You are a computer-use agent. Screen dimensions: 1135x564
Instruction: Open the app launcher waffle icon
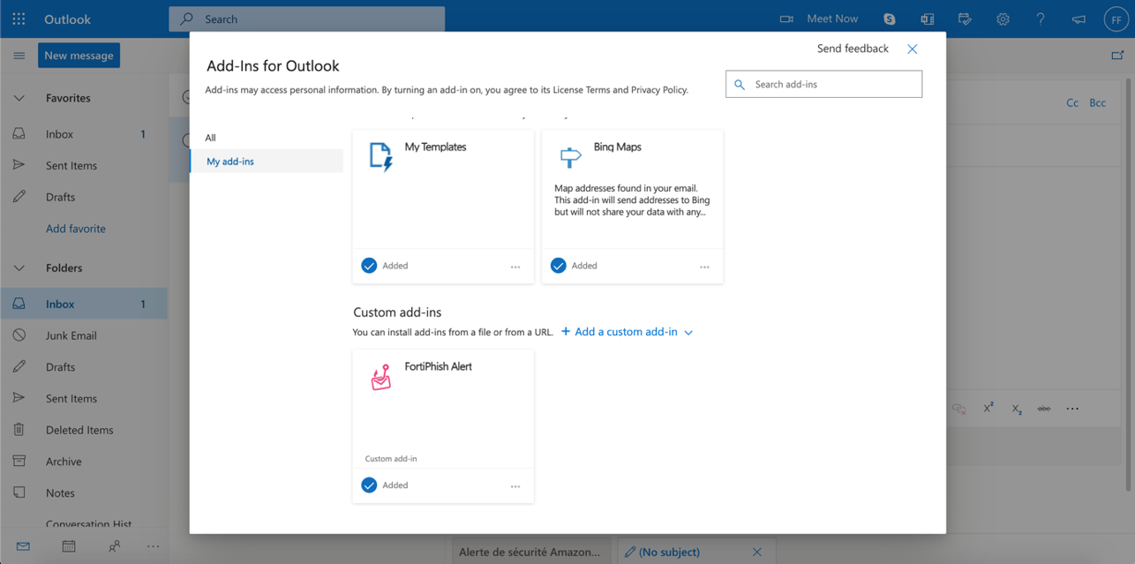pyautogui.click(x=19, y=19)
